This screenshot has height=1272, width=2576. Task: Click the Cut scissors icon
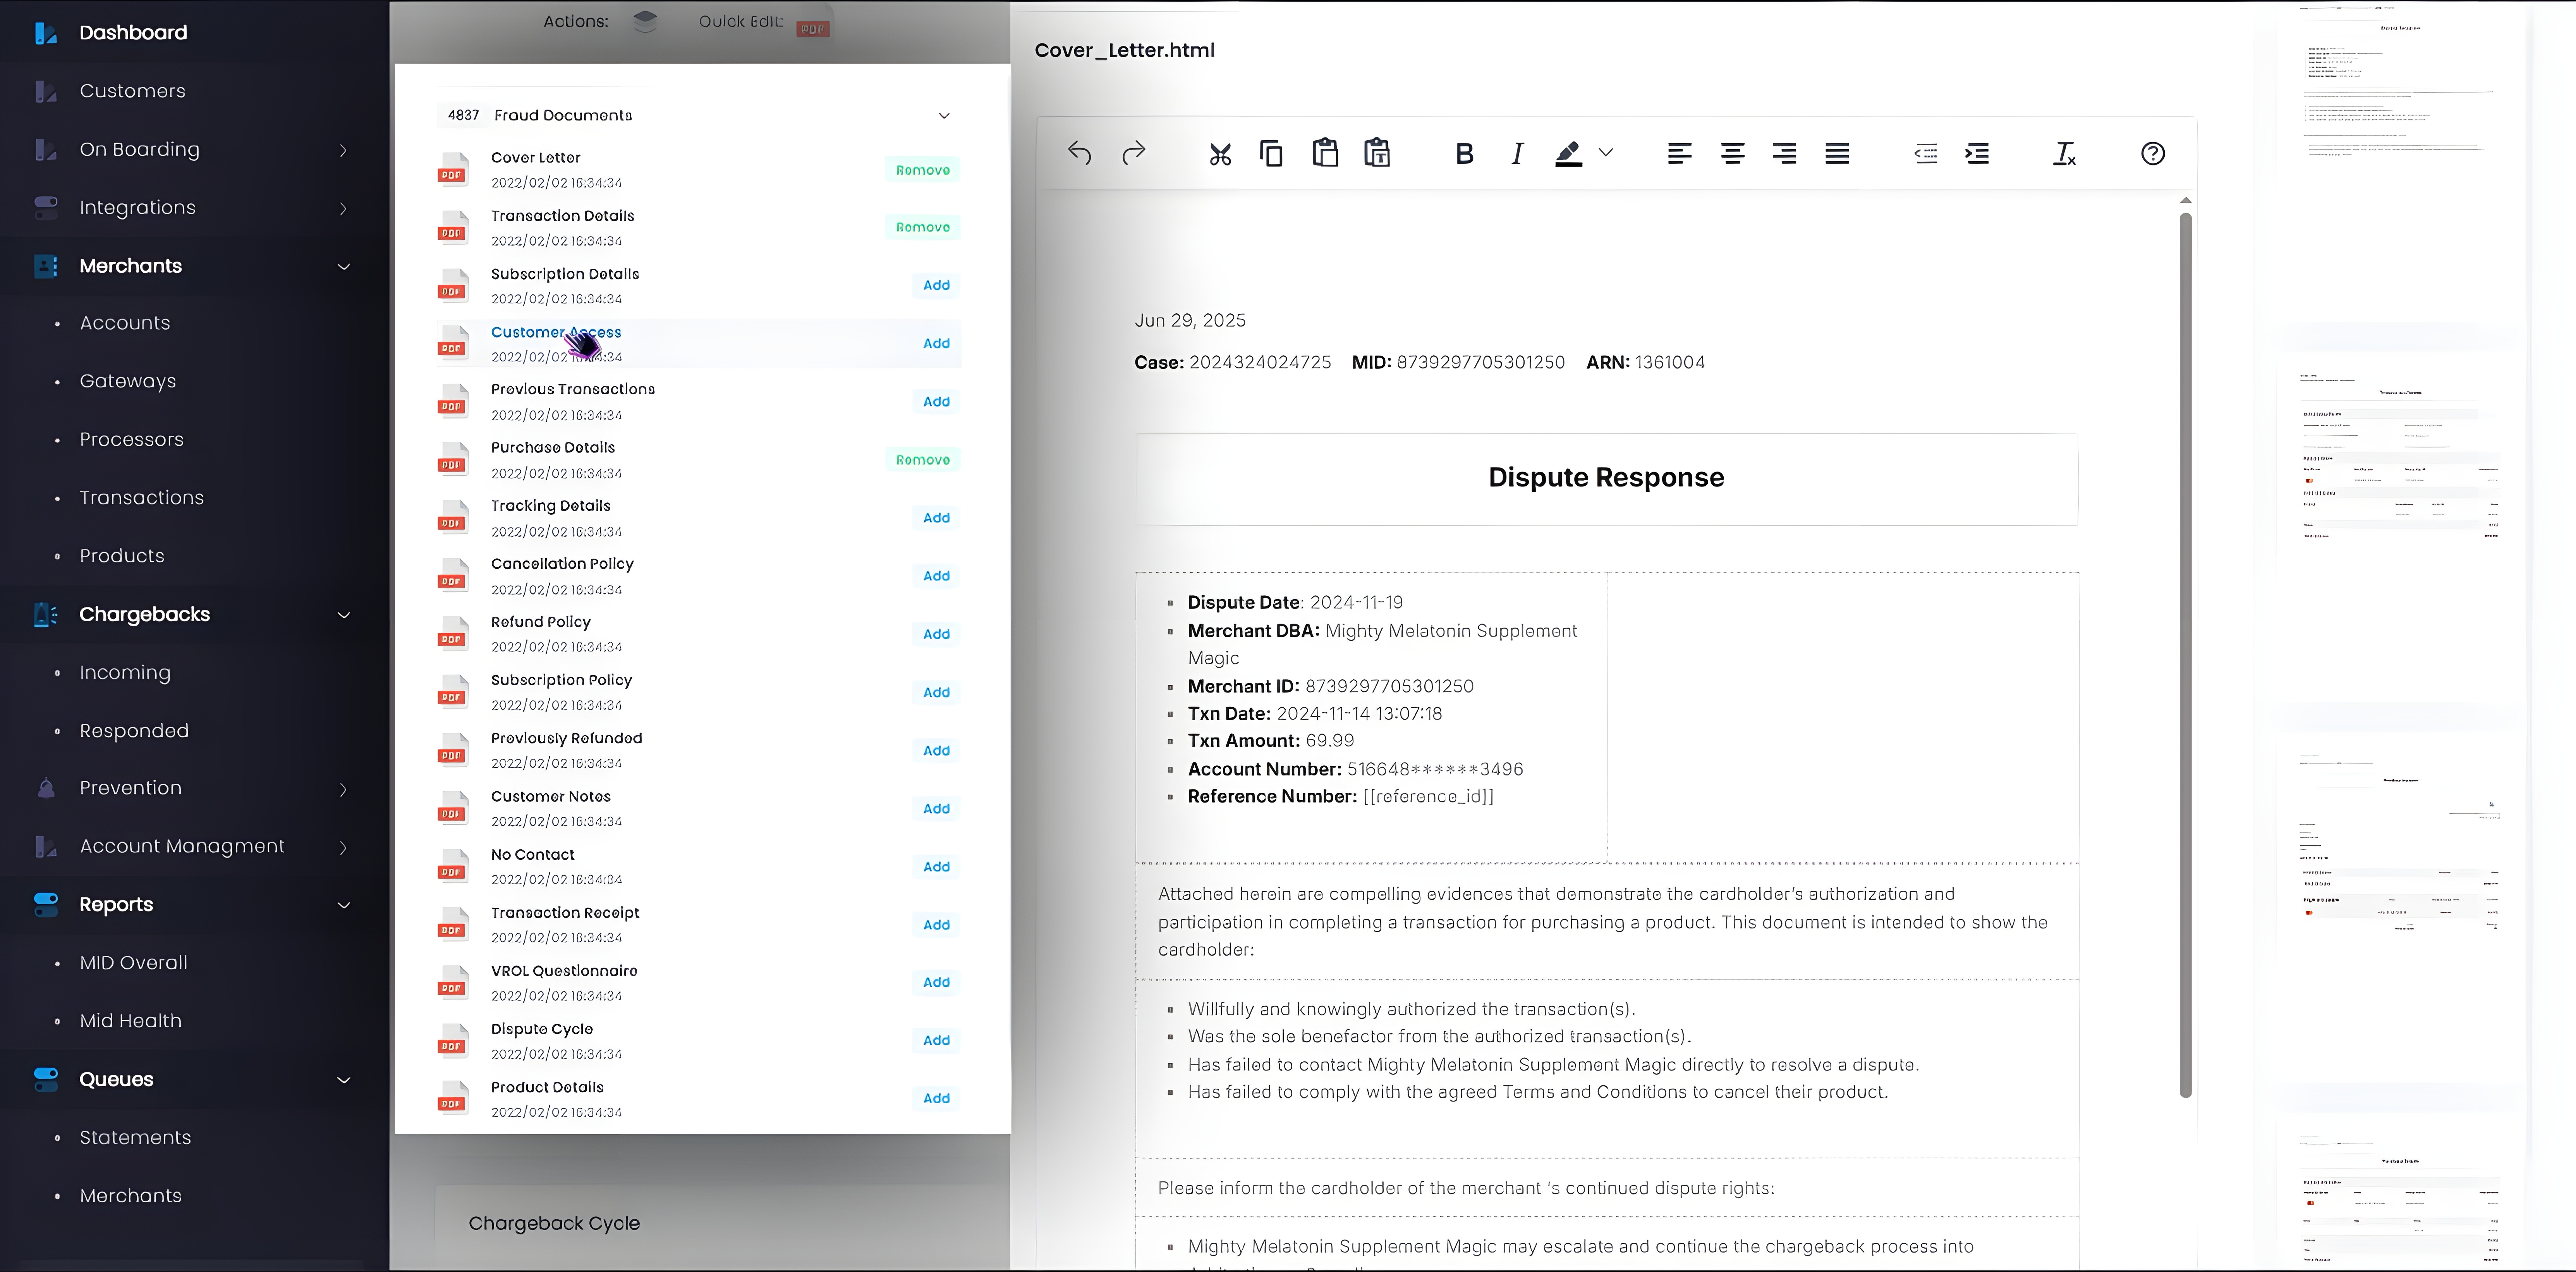point(1219,154)
